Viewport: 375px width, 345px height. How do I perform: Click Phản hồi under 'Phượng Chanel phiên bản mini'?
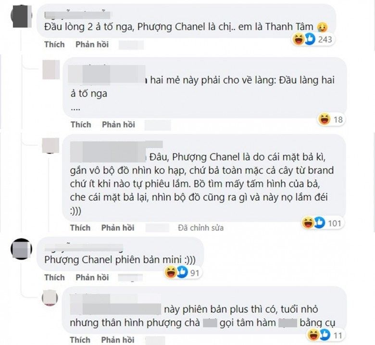(92, 278)
